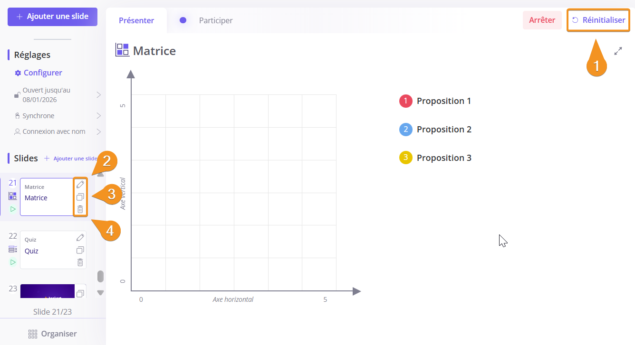
Task: Launch the Quiz slide play button
Action: (x=13, y=262)
